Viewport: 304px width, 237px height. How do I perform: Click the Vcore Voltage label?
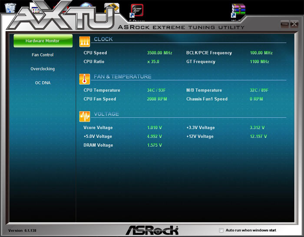coord(98,128)
